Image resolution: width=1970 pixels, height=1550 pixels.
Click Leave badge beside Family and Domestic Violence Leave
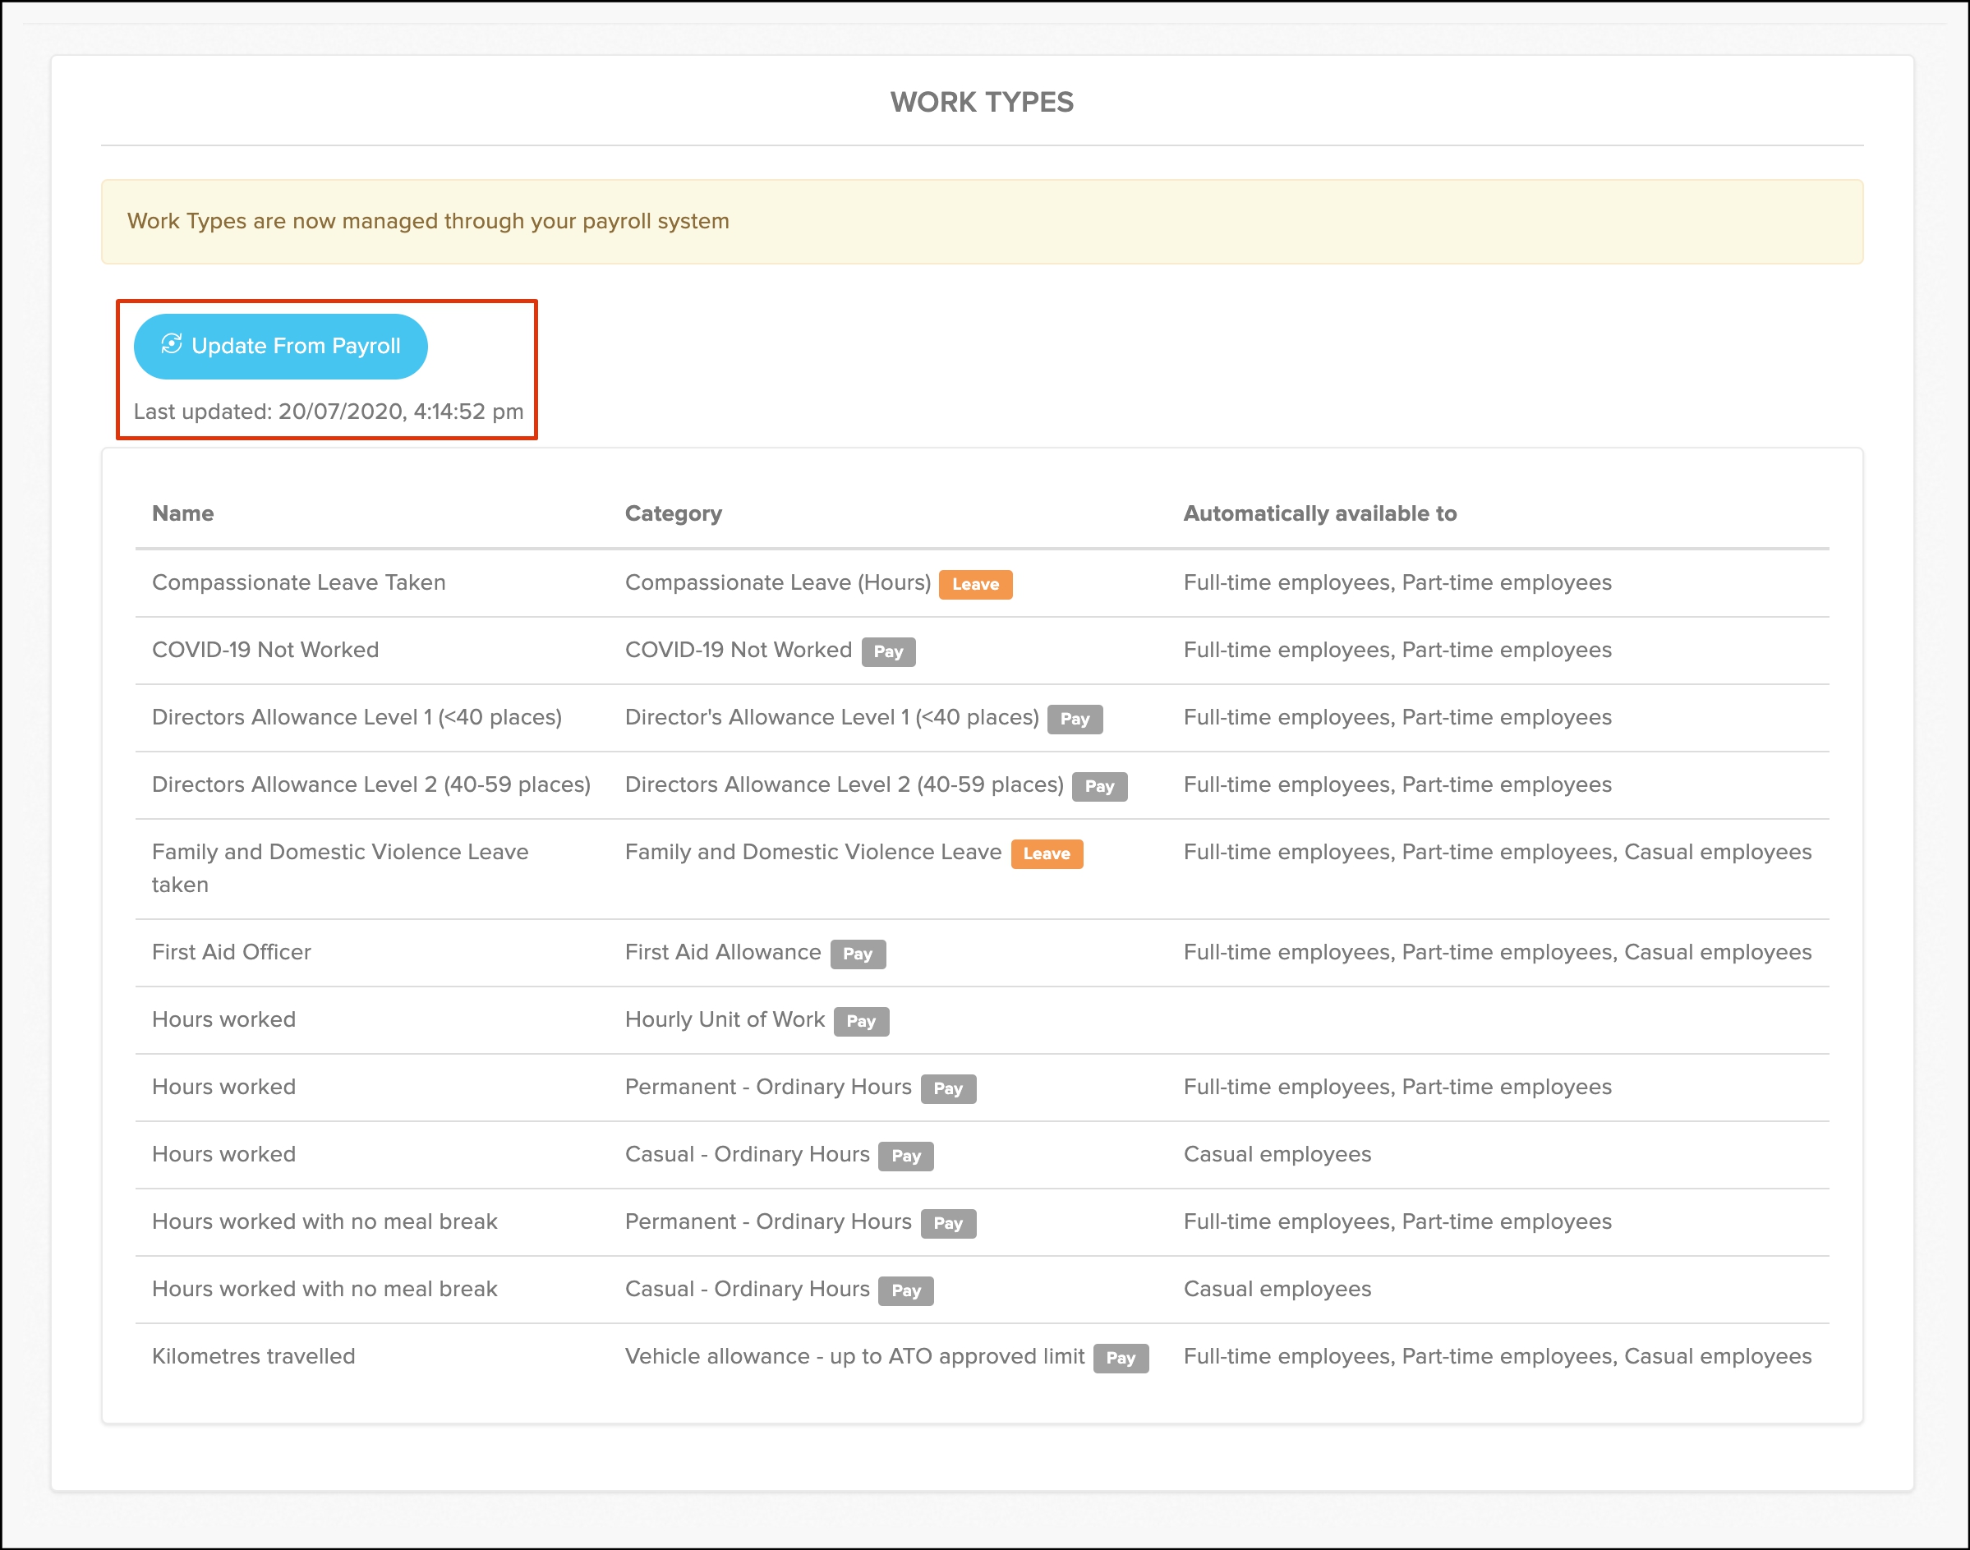(1047, 853)
